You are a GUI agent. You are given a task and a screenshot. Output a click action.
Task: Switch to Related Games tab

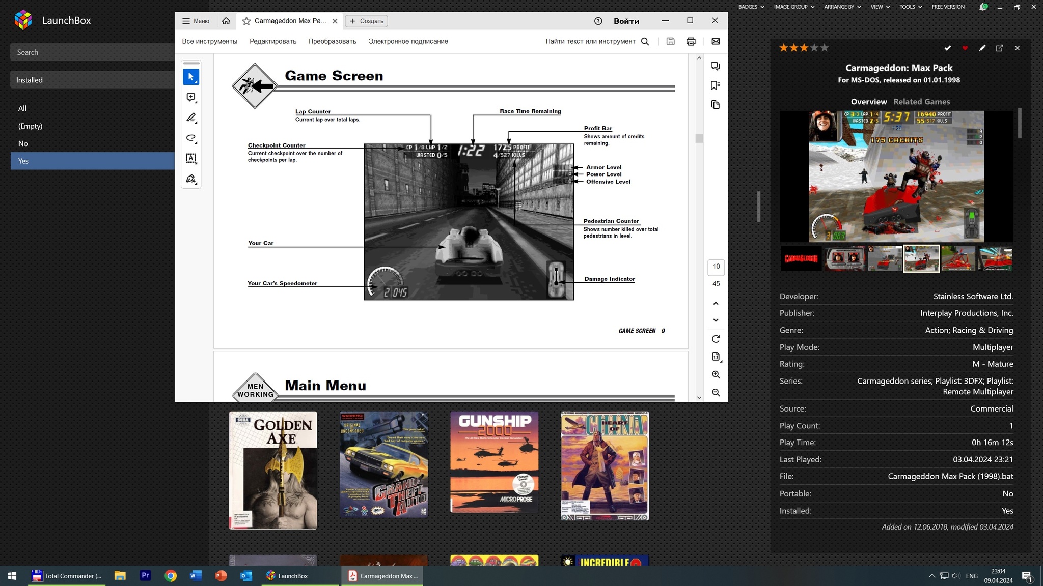(921, 102)
